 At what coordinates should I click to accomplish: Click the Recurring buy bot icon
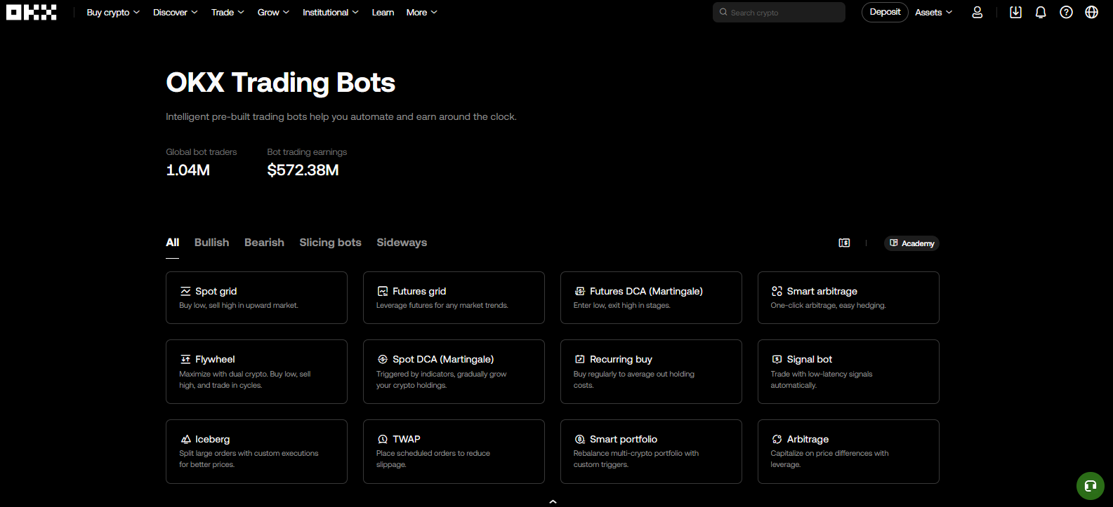coord(580,359)
